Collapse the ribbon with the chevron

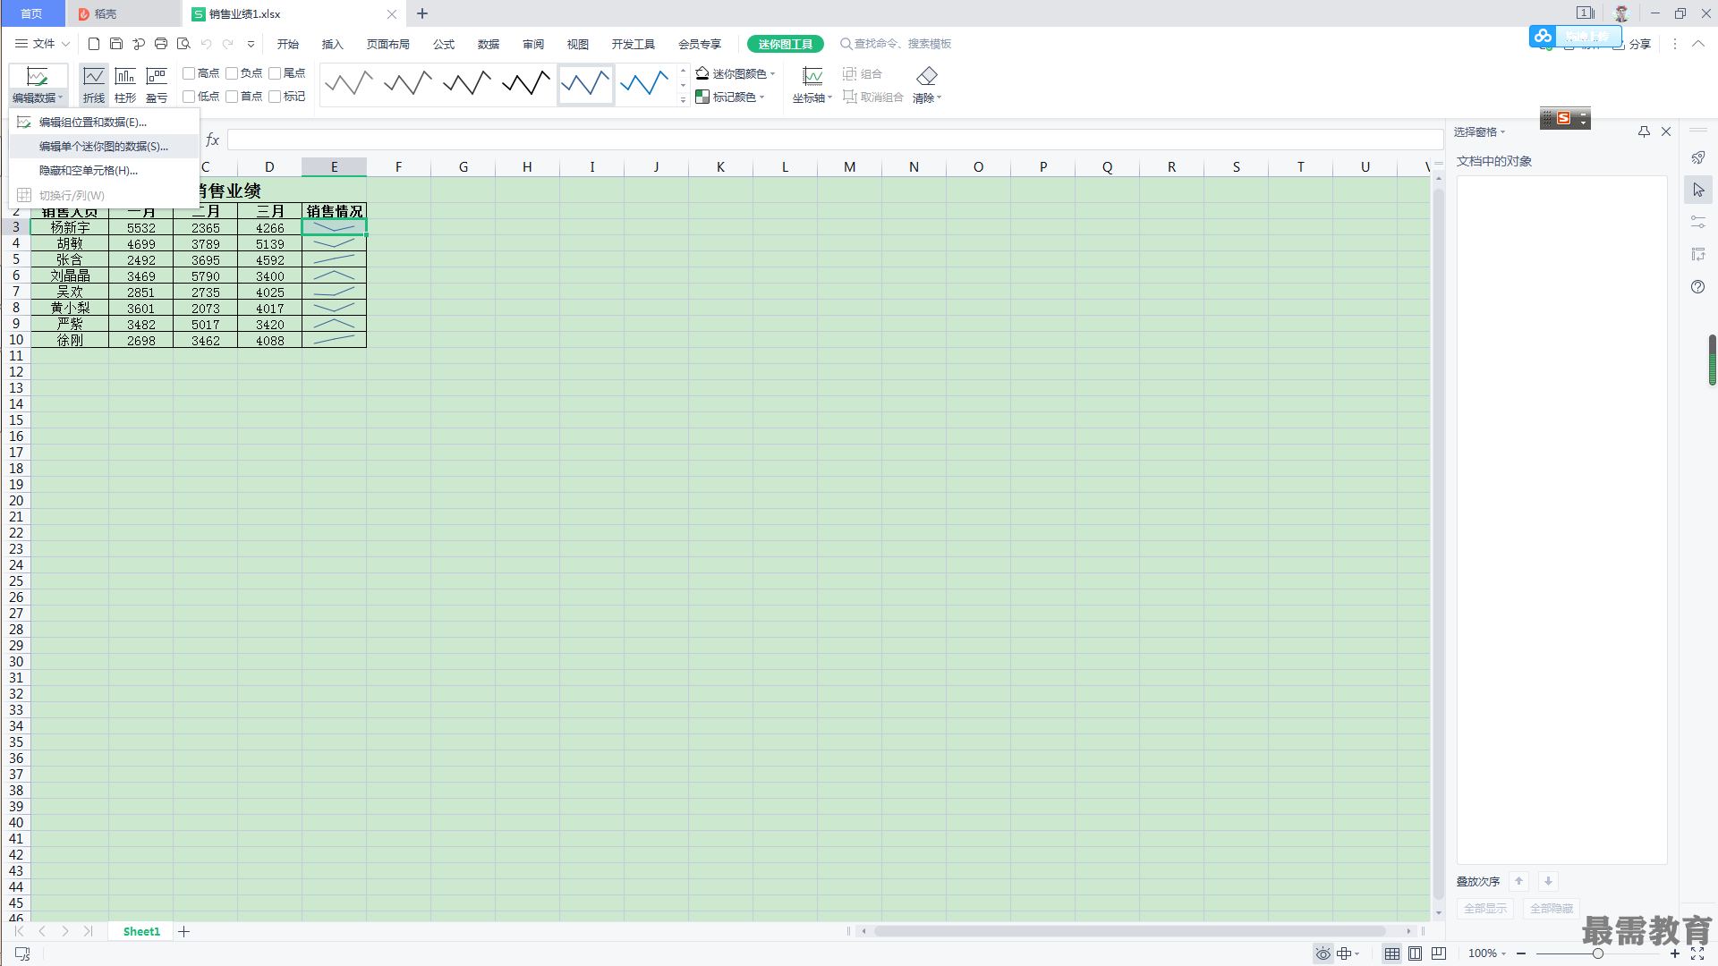(1697, 44)
